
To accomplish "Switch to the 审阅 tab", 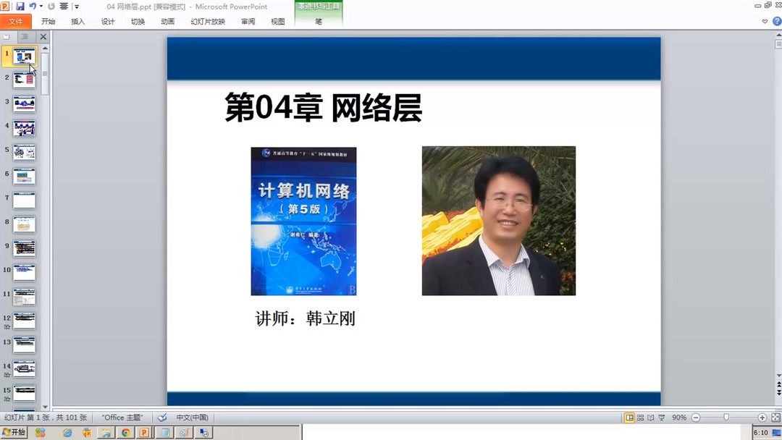I will click(248, 21).
